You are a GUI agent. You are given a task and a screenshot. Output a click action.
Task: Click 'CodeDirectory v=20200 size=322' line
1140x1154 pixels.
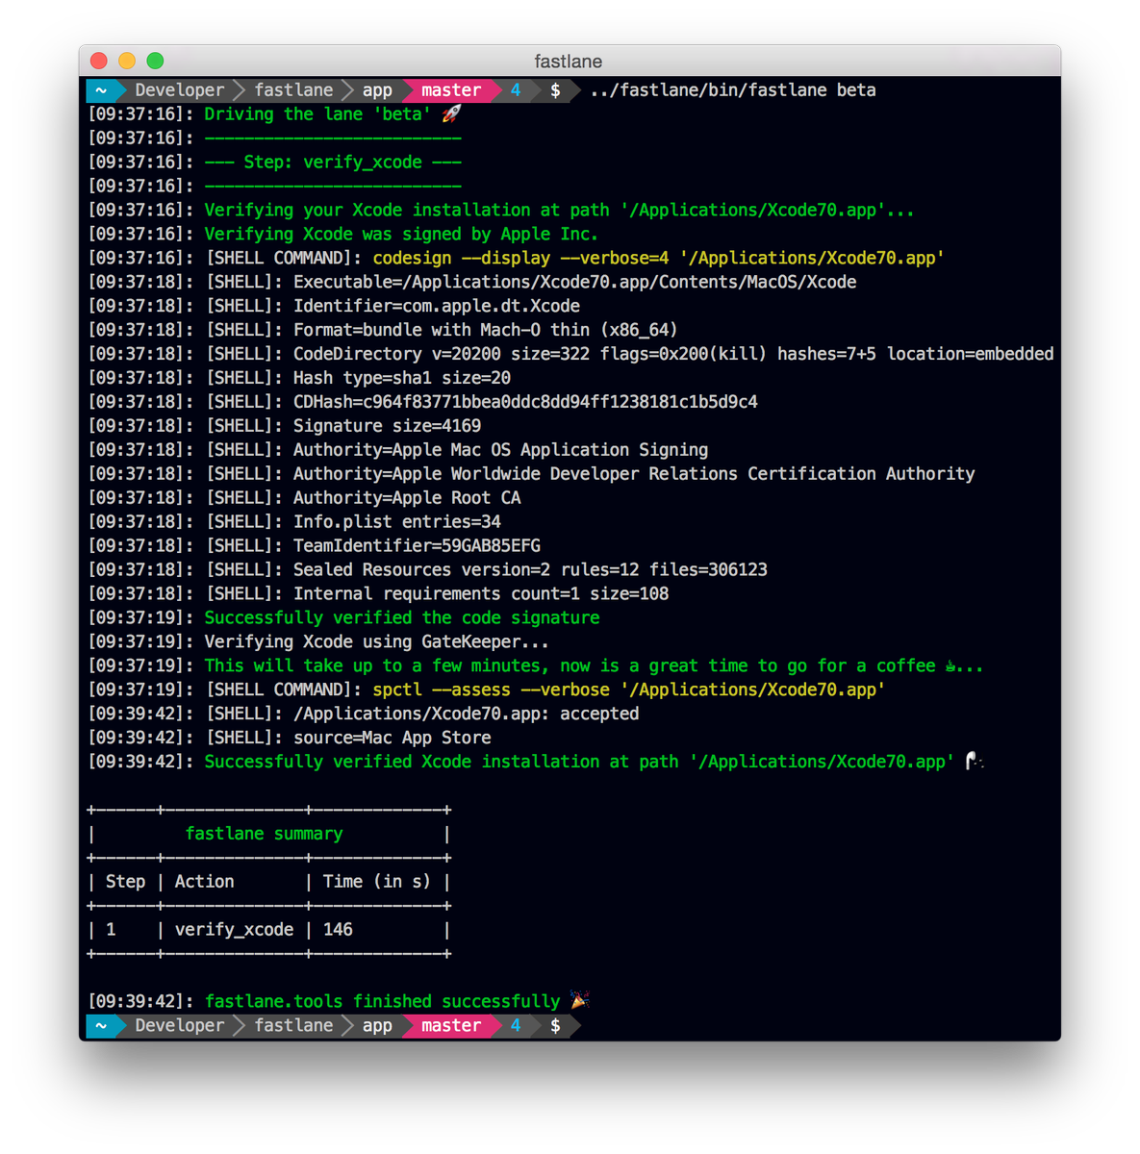coord(673,354)
